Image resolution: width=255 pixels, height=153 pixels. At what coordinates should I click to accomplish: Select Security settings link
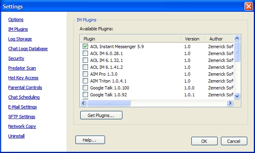(16, 58)
